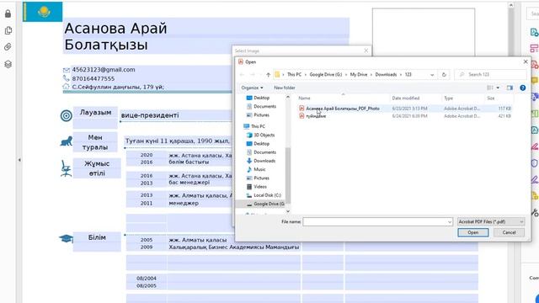Click the empty photo placeholder in document
Screen dimensions: 539x303
pos(424,32)
